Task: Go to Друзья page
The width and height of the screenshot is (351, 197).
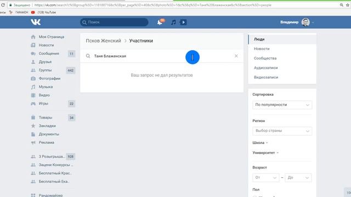Action: 45,62
